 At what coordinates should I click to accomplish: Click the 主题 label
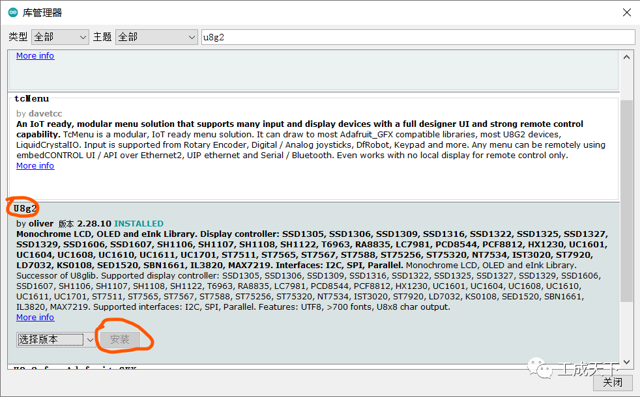coord(102,37)
